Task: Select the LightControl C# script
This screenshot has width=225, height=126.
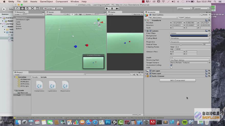Action: point(52,86)
